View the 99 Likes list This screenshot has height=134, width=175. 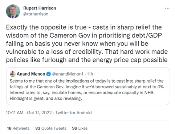(x=80, y=128)
